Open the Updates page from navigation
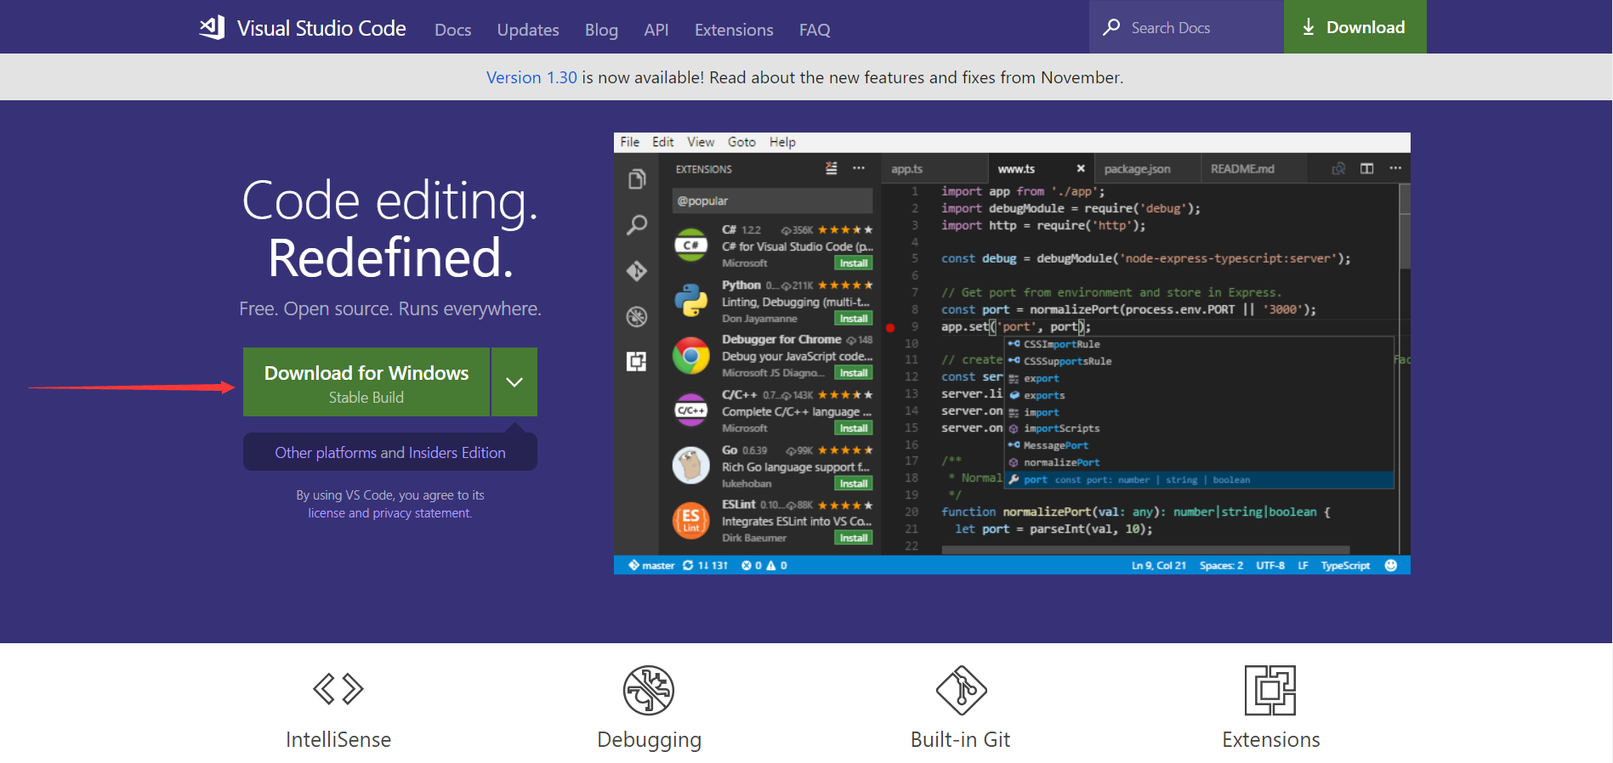Viewport: 1613px width, 763px height. (528, 30)
